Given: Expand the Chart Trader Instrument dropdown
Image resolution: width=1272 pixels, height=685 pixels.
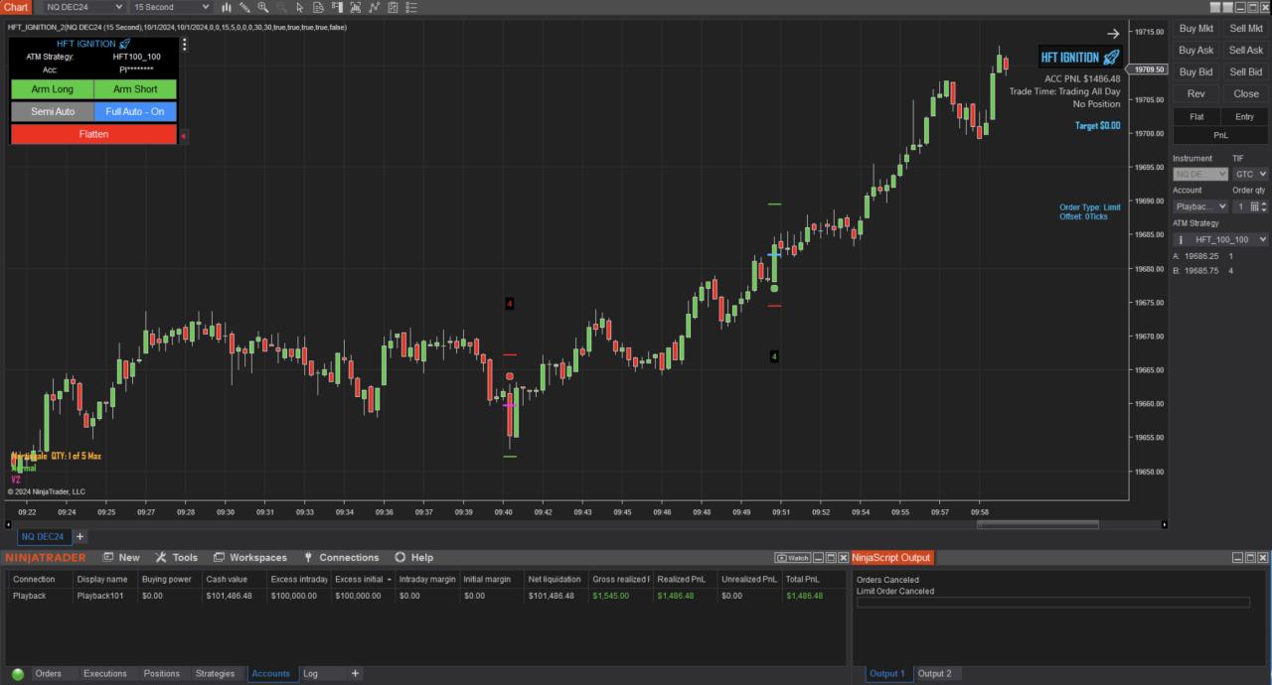Looking at the screenshot, I should pyautogui.click(x=1199, y=174).
